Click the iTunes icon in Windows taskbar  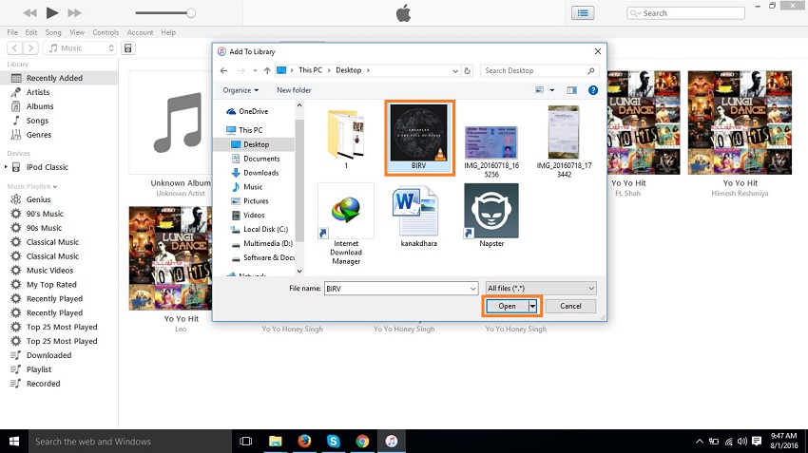tap(391, 442)
